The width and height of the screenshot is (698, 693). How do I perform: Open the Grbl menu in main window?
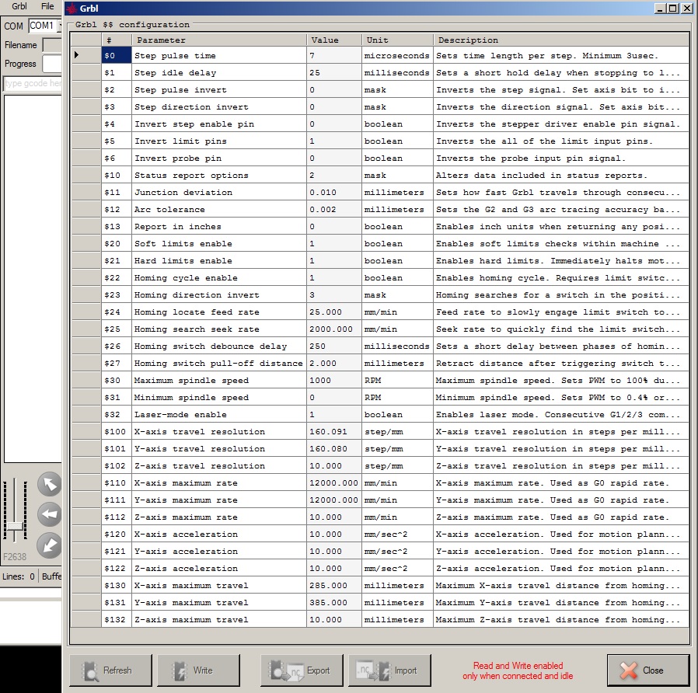coord(19,6)
